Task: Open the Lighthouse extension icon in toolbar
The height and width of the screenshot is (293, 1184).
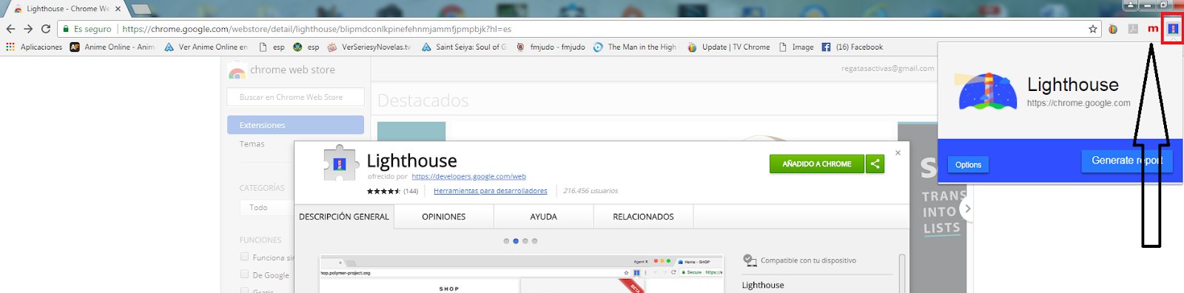Action: [x=1173, y=29]
